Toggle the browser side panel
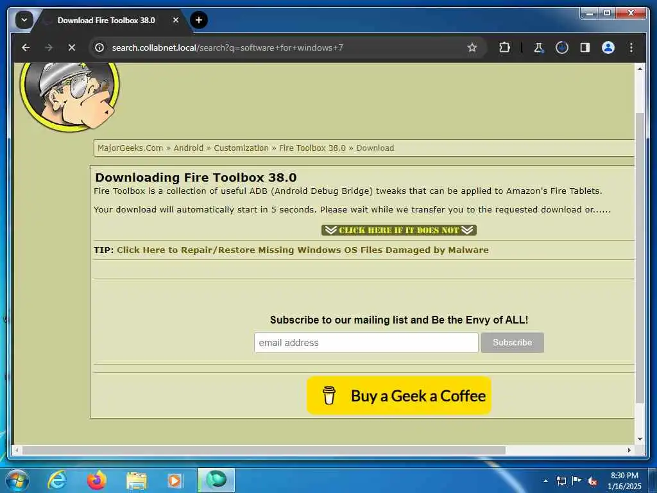This screenshot has width=657, height=493. point(585,48)
